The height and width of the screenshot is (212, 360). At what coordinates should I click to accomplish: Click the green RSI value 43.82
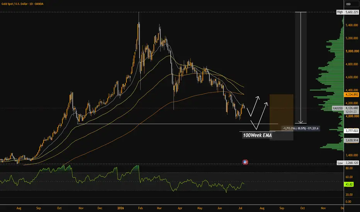pyautogui.click(x=348, y=184)
